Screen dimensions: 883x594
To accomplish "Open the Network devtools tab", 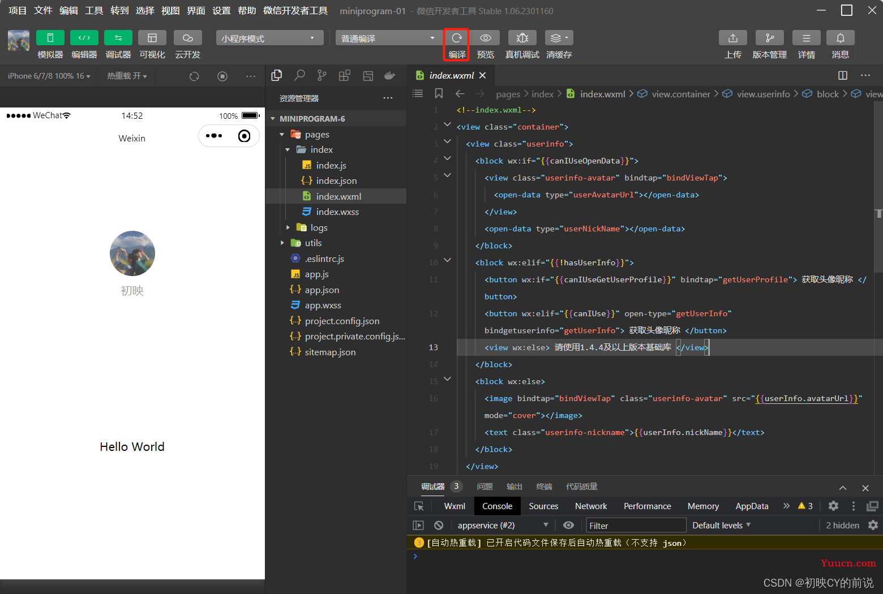I will 591,506.
